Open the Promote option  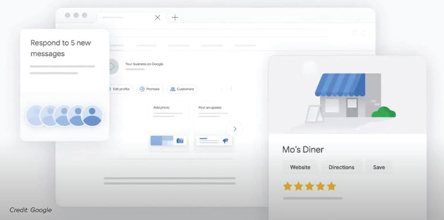tap(150, 89)
